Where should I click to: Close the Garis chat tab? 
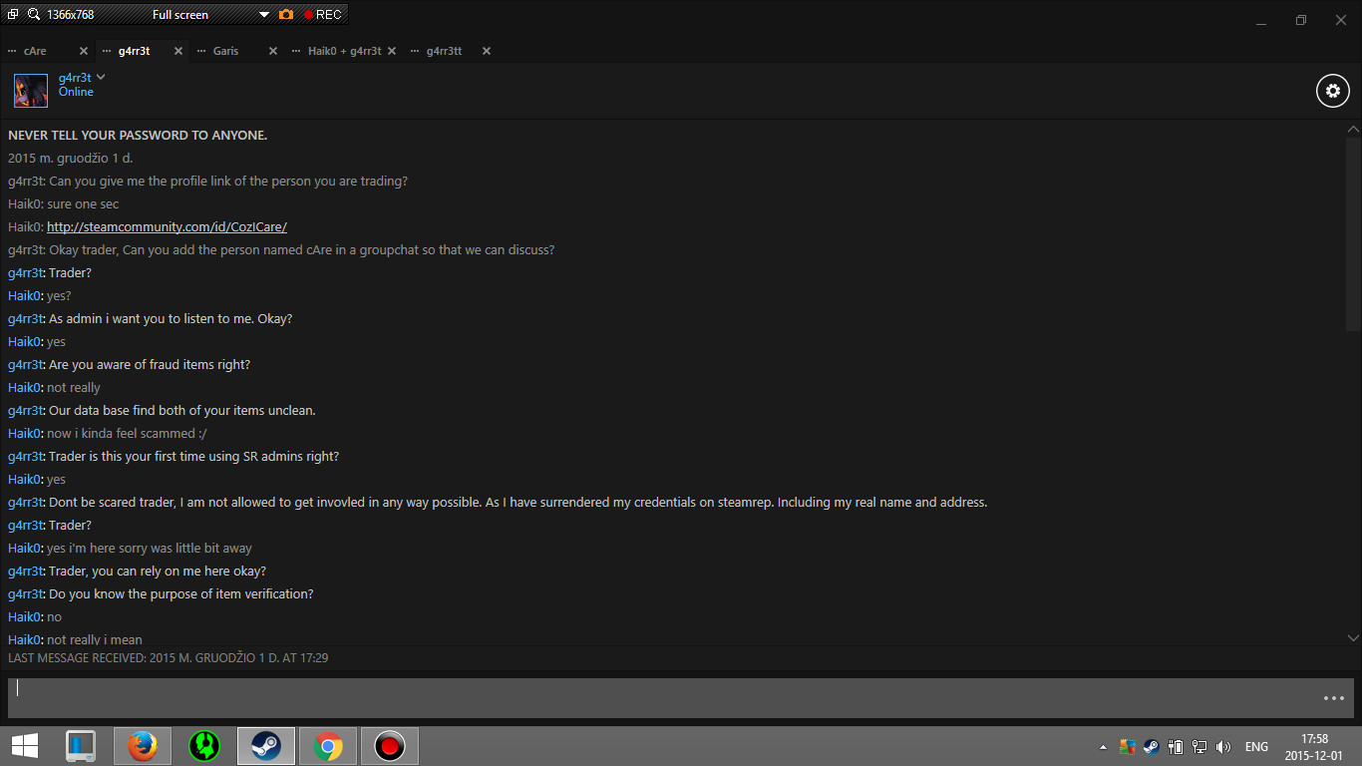pyautogui.click(x=272, y=51)
